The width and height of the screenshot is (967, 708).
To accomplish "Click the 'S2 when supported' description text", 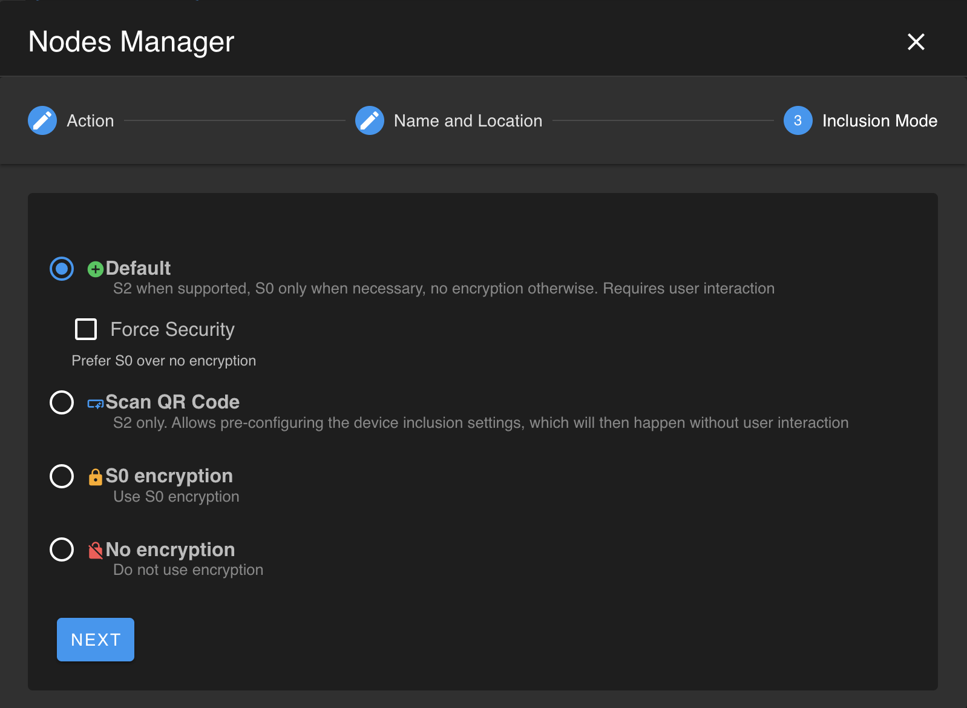I will (x=444, y=289).
